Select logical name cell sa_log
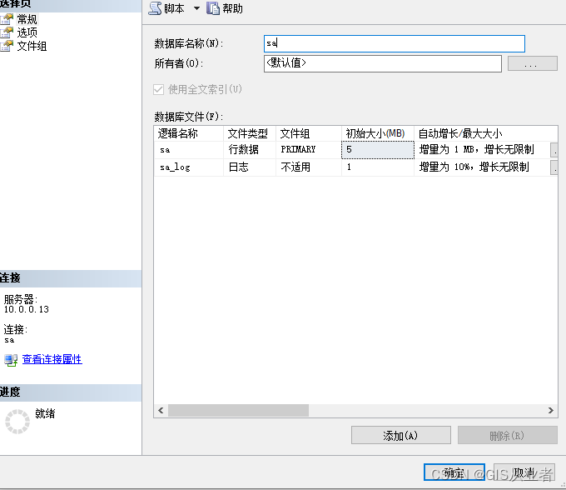566x490 pixels. (189, 167)
